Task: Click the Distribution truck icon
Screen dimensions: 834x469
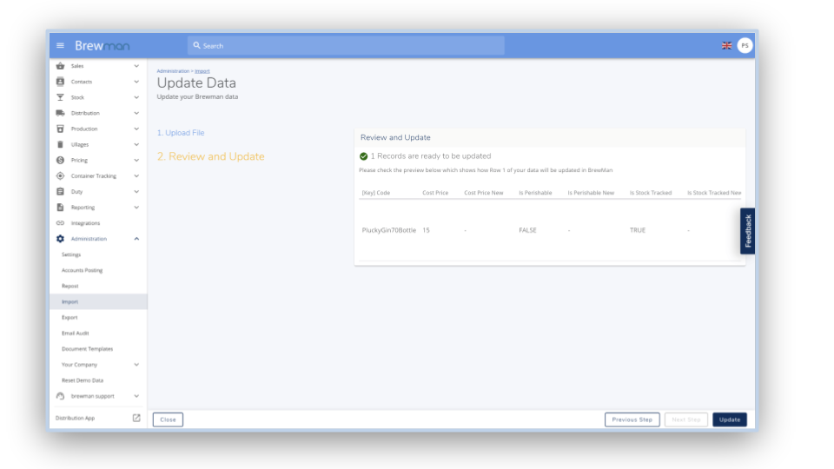Action: (60, 113)
